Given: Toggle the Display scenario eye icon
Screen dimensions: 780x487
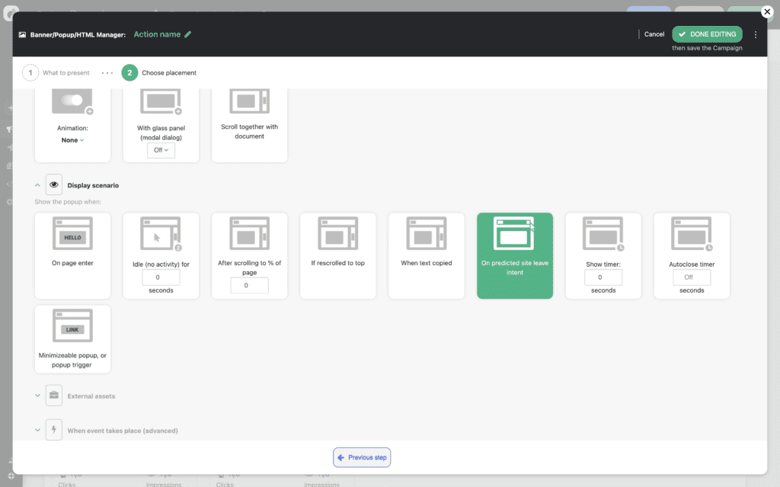Looking at the screenshot, I should (x=54, y=184).
